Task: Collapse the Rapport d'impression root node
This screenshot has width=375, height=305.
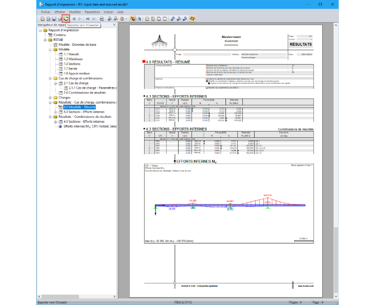Action: tap(40, 31)
